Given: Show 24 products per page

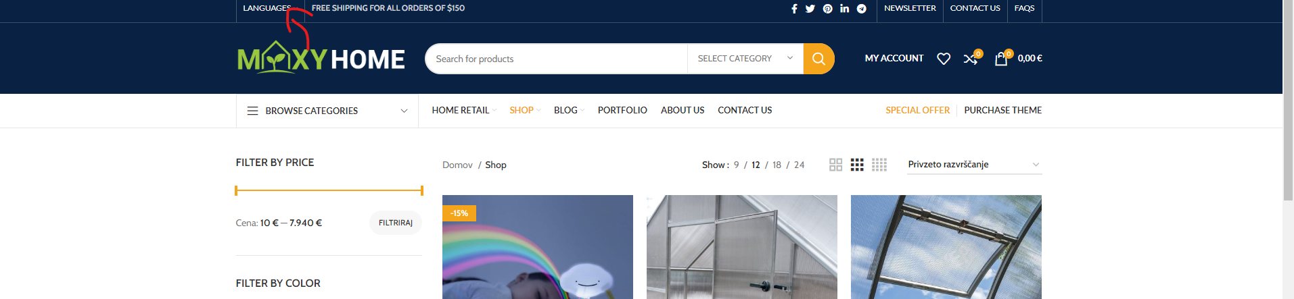Looking at the screenshot, I should pyautogui.click(x=799, y=165).
